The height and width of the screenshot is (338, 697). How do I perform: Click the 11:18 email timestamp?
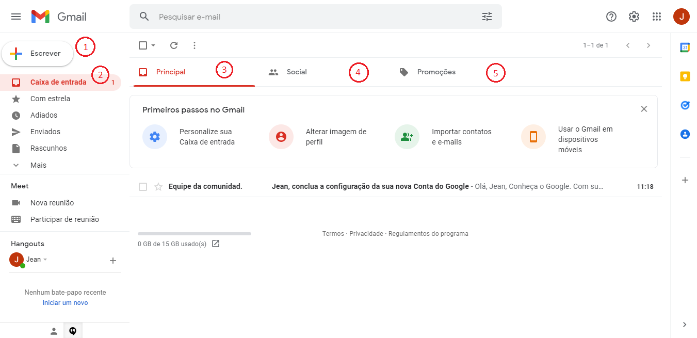click(645, 186)
